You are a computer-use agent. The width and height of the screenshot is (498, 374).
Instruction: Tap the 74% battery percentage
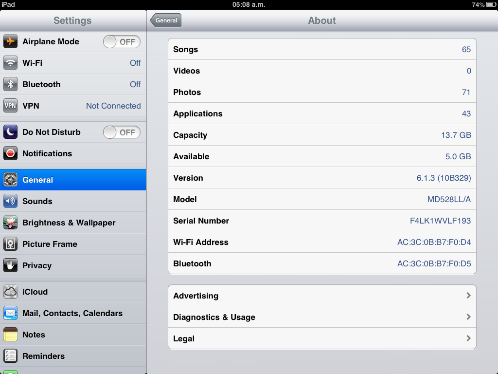click(x=478, y=4)
